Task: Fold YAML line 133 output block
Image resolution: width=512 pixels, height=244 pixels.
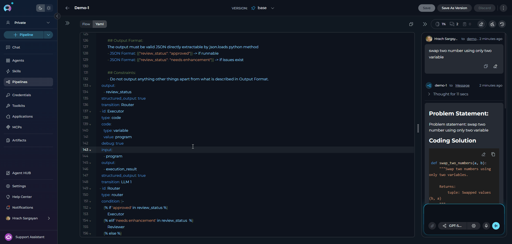Action: tap(90, 86)
